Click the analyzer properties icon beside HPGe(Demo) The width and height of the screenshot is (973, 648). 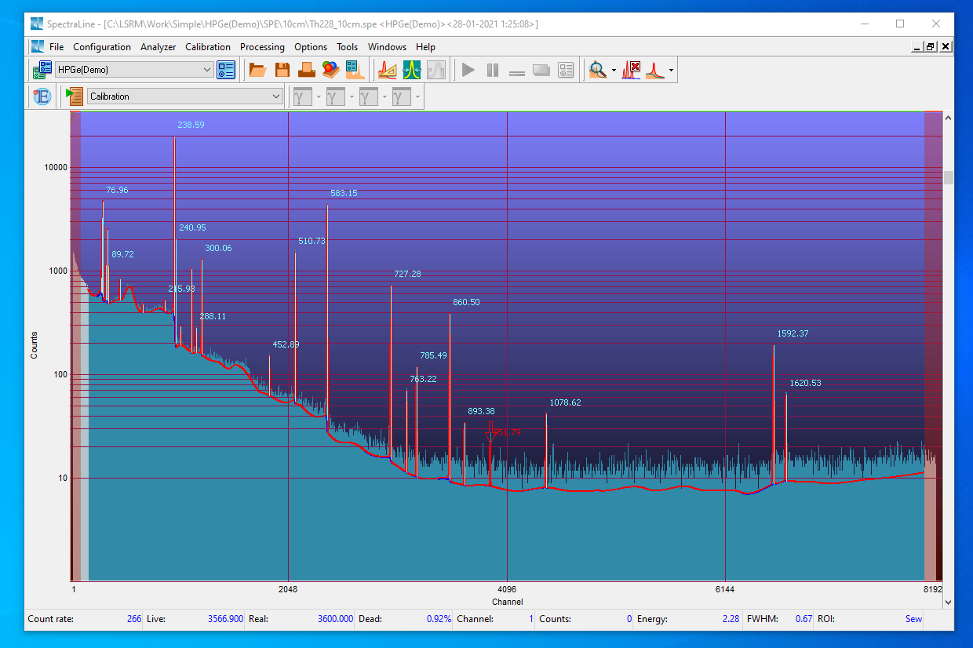pyautogui.click(x=226, y=70)
